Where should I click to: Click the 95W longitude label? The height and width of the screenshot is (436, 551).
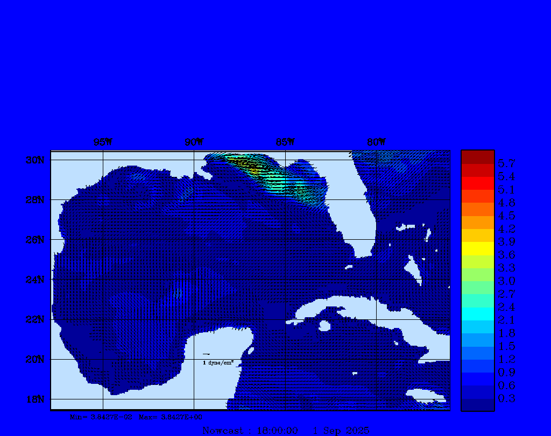pos(103,142)
